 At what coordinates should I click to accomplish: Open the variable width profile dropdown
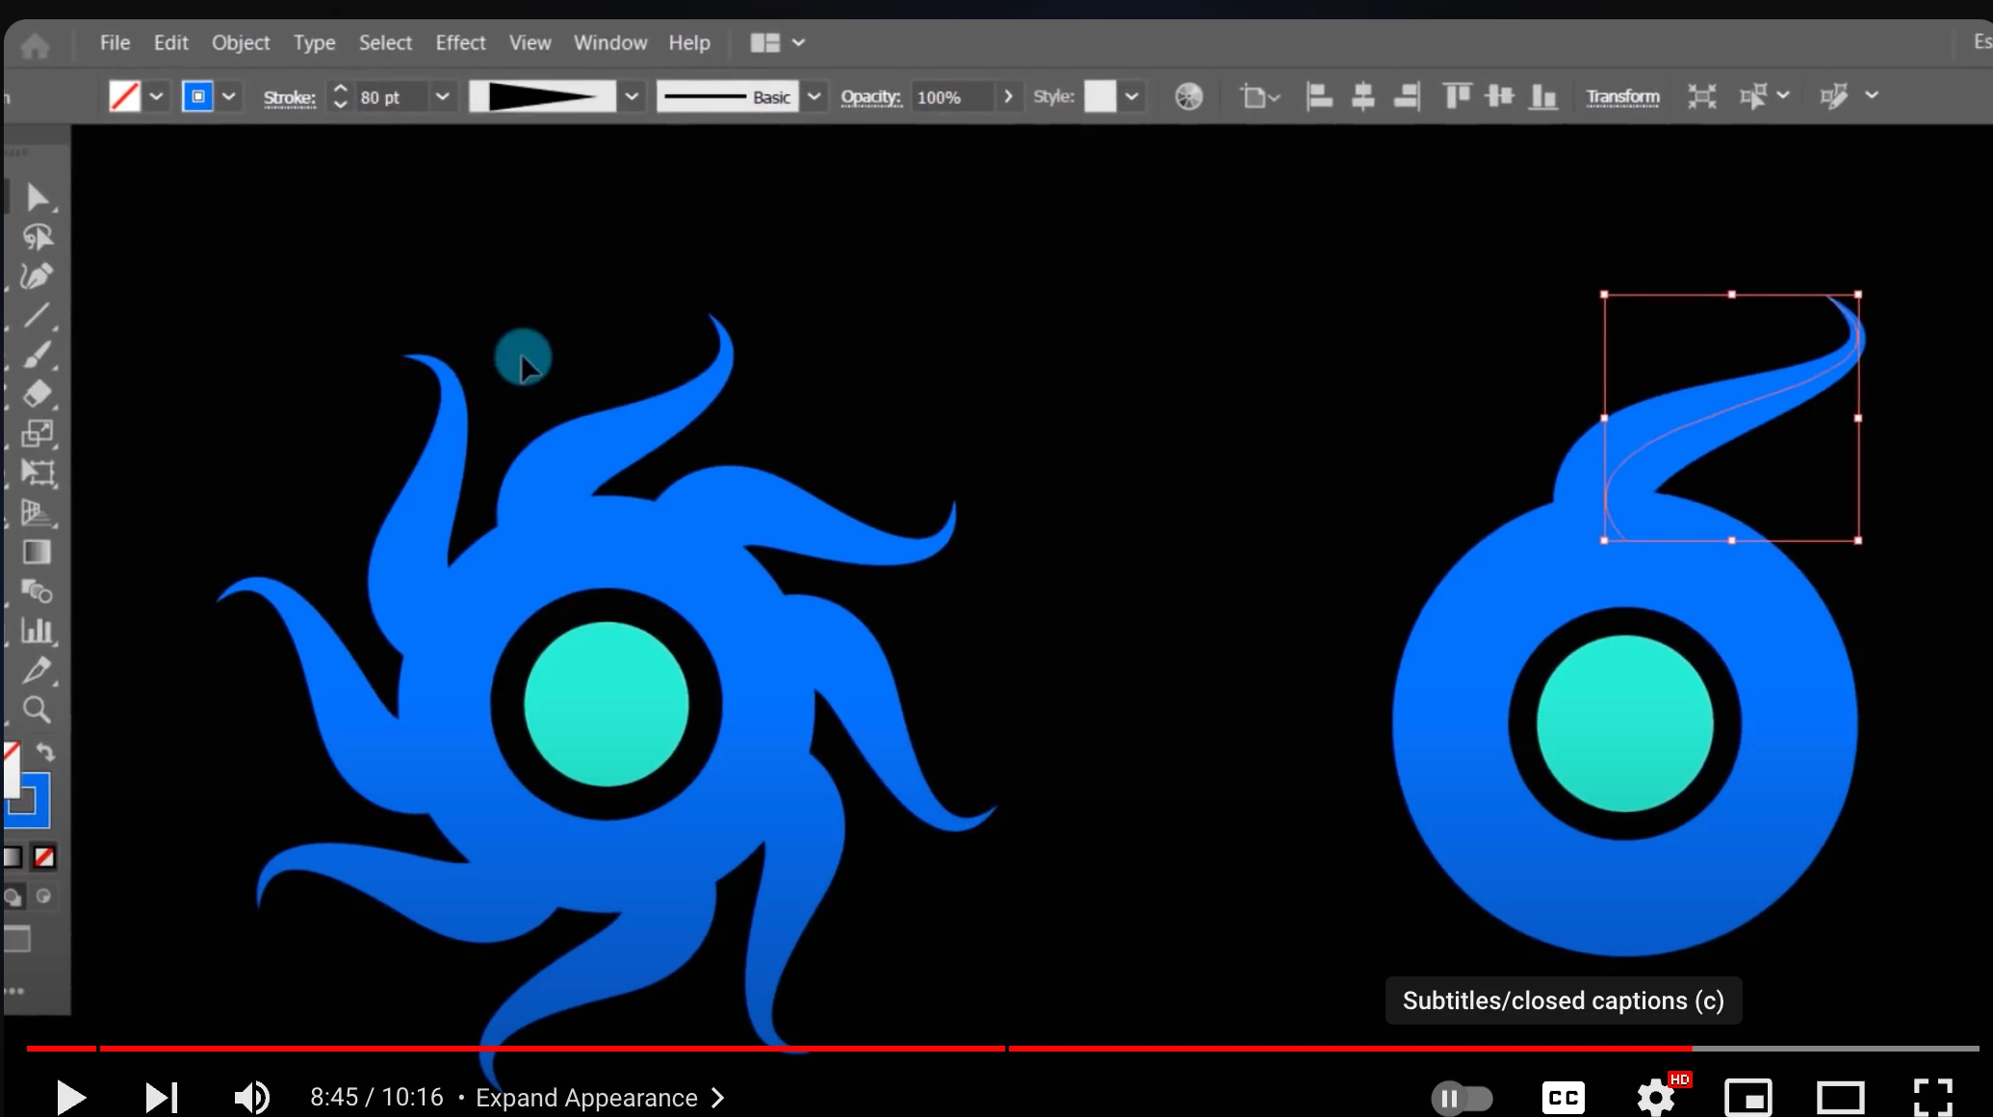(x=632, y=96)
